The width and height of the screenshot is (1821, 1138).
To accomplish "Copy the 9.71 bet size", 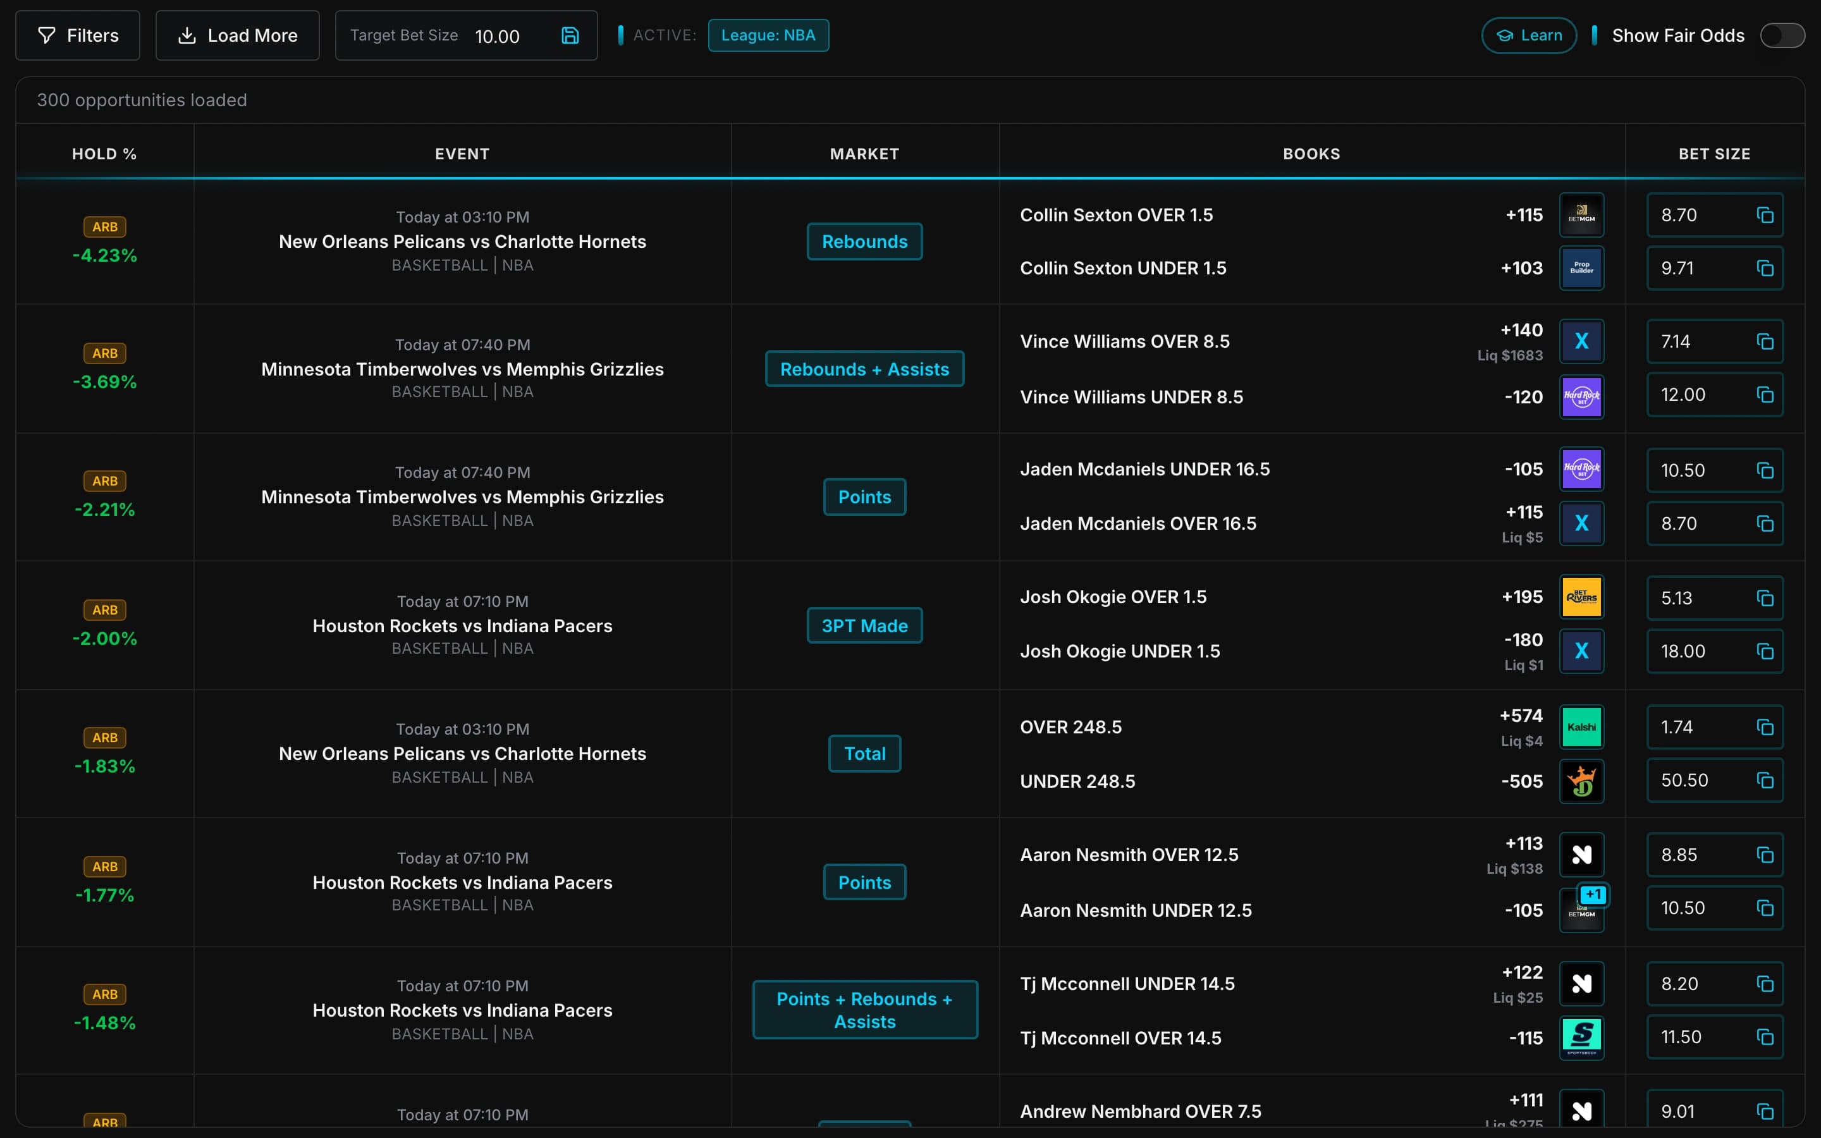I will pyautogui.click(x=1765, y=268).
